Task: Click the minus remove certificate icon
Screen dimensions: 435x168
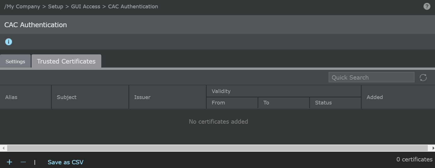Action: click(x=23, y=162)
